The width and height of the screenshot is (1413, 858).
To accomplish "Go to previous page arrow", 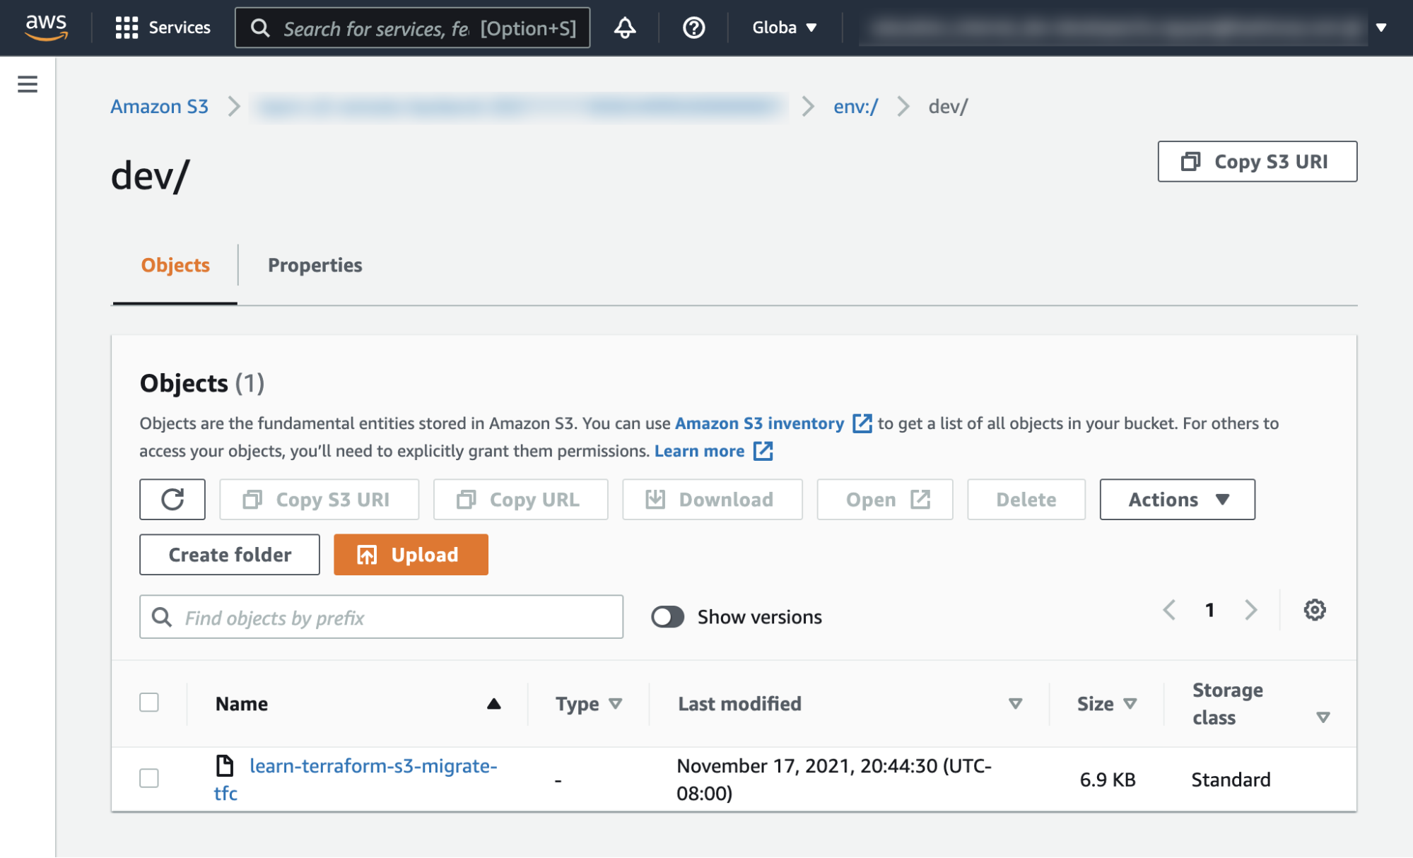I will 1169,609.
